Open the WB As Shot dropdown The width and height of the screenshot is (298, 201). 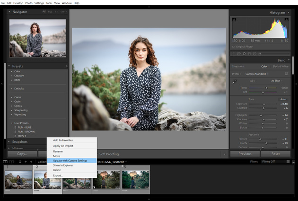(277, 81)
